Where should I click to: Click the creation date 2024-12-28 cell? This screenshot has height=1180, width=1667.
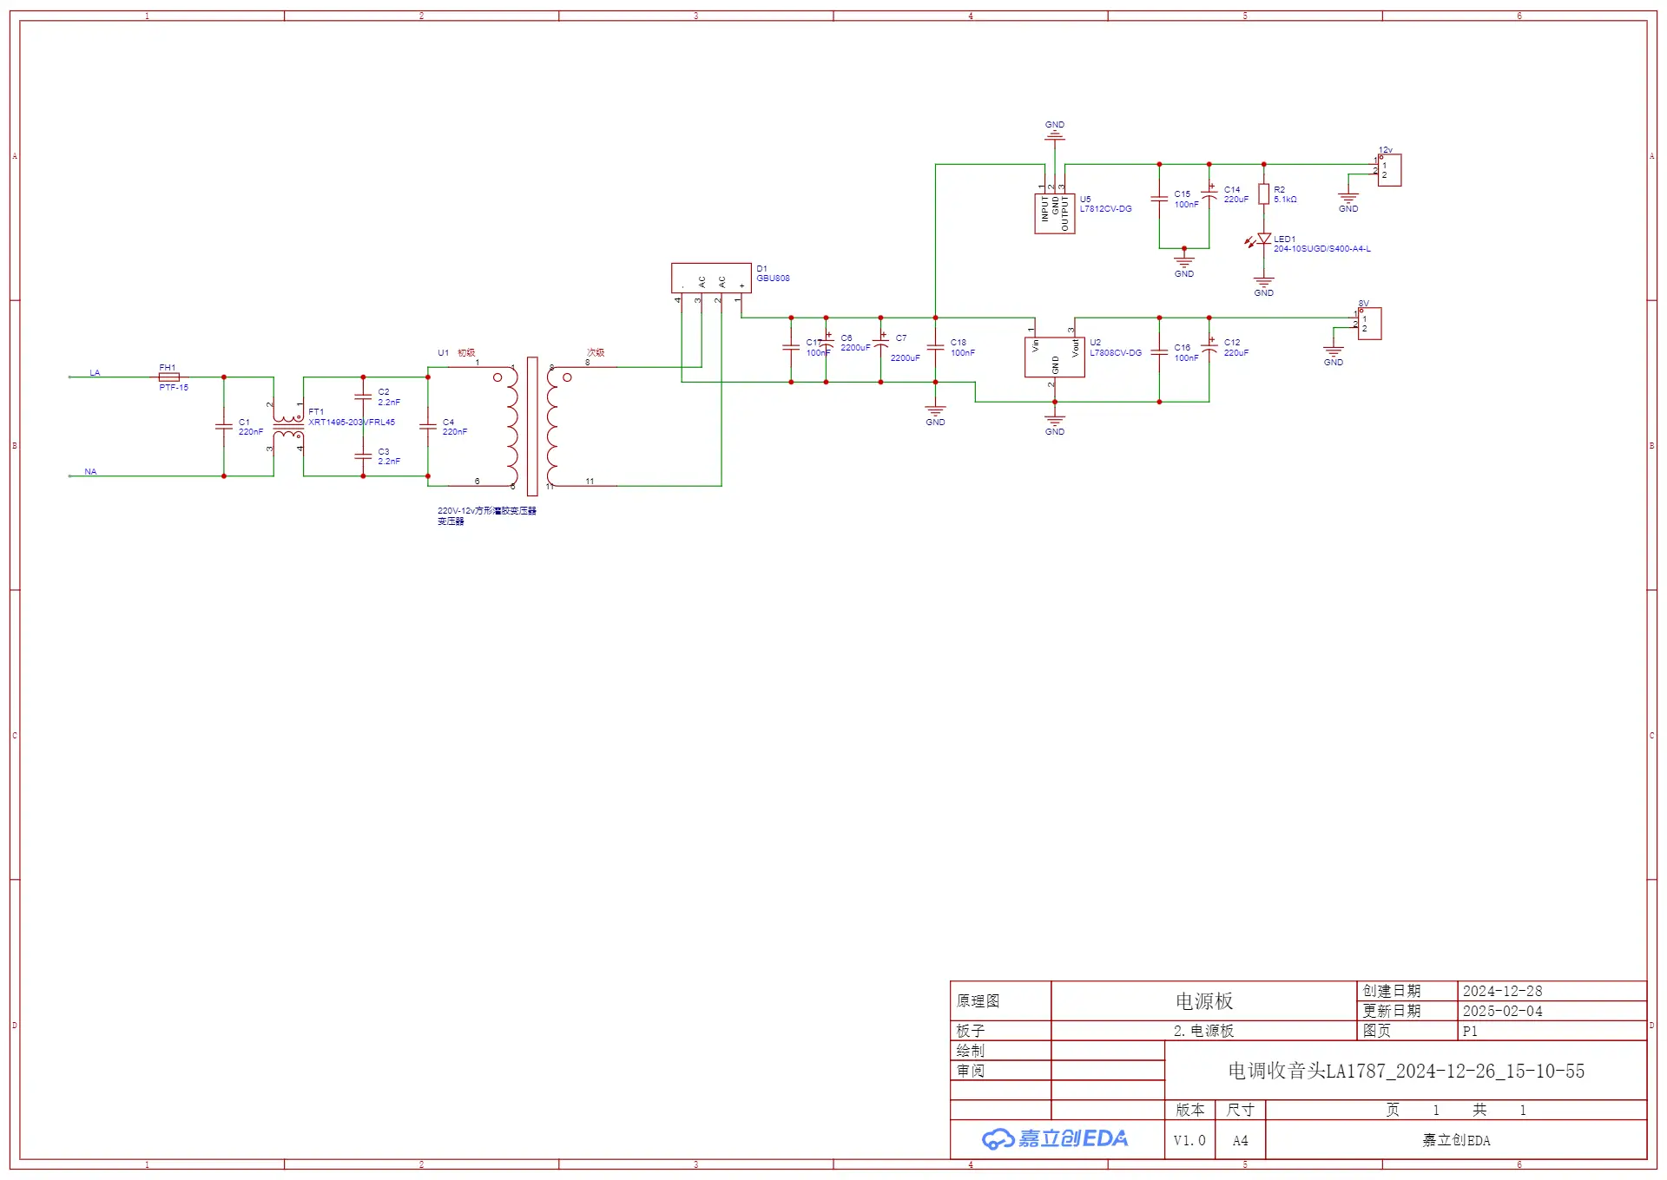click(1552, 991)
